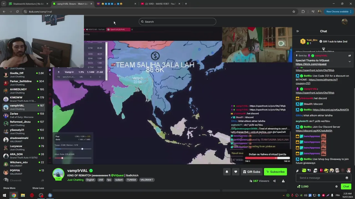View site information in address bar
Screen dimensions: 355x199
click(x=25, y=12)
